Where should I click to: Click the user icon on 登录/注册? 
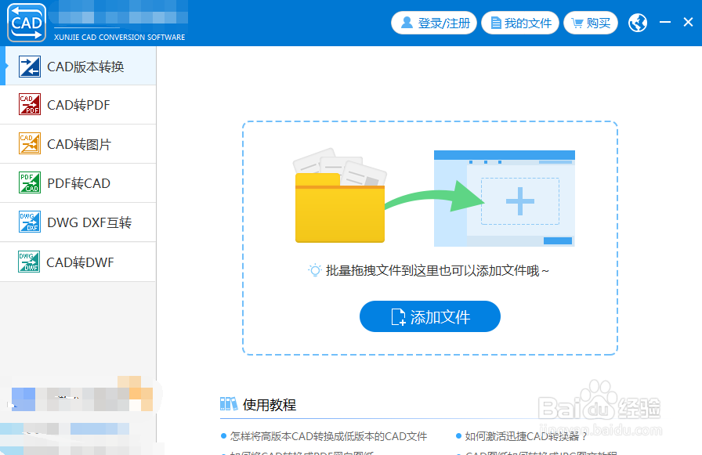pyautogui.click(x=409, y=23)
